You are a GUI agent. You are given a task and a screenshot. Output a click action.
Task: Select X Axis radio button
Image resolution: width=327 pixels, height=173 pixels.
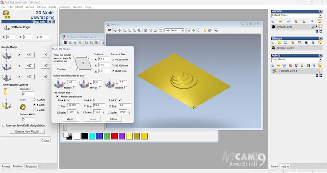pos(34,99)
